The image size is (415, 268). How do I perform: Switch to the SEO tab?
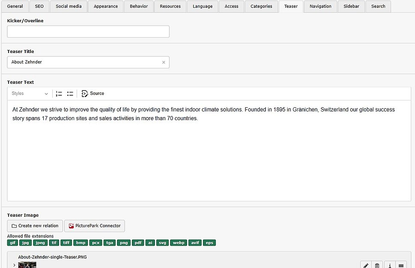39,6
